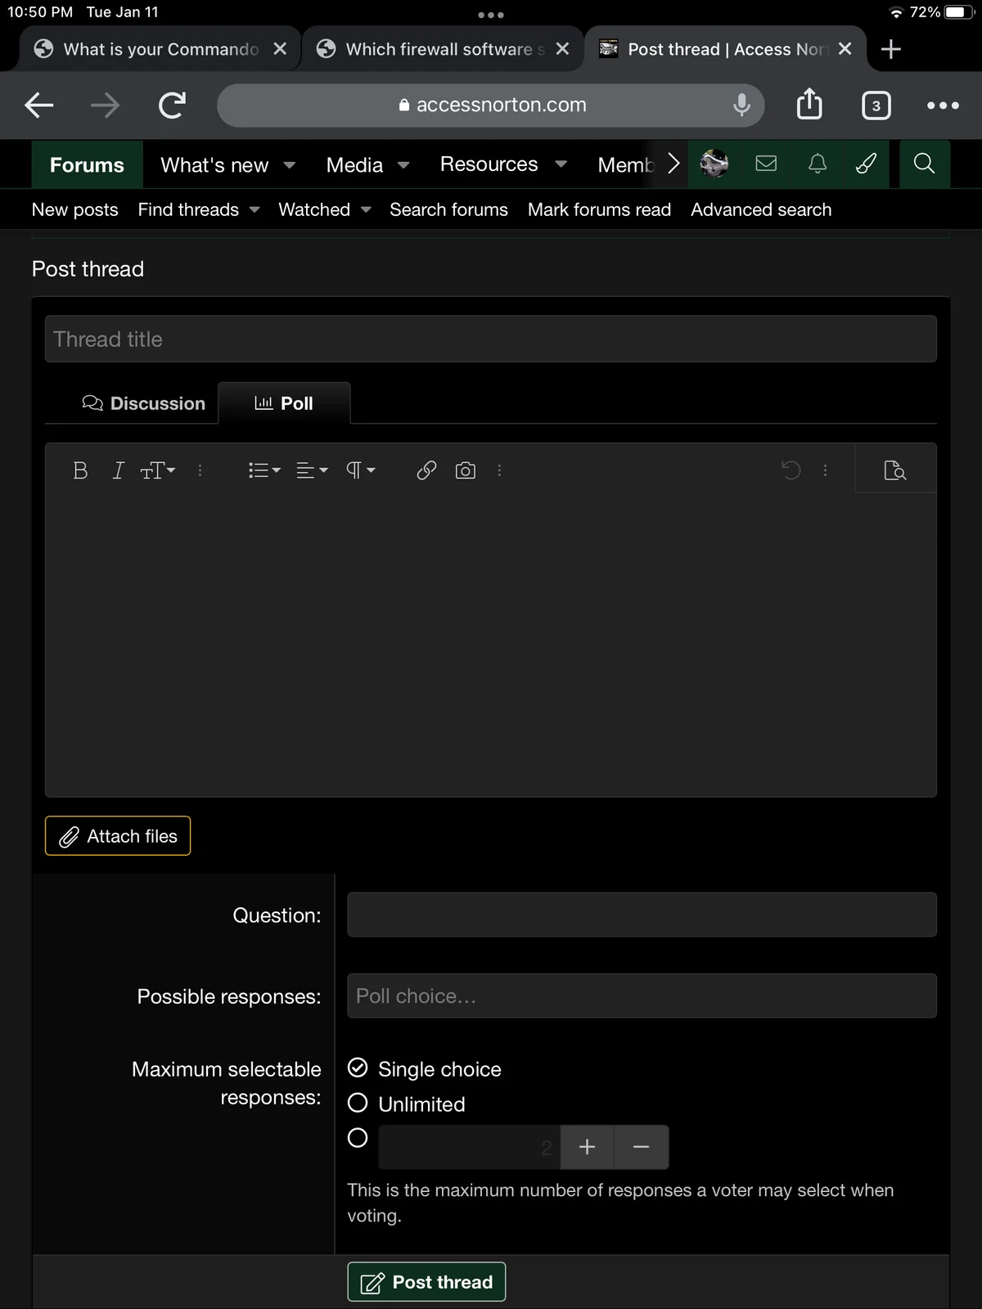Open the text alignment dropdown
The width and height of the screenshot is (982, 1309).
[311, 470]
